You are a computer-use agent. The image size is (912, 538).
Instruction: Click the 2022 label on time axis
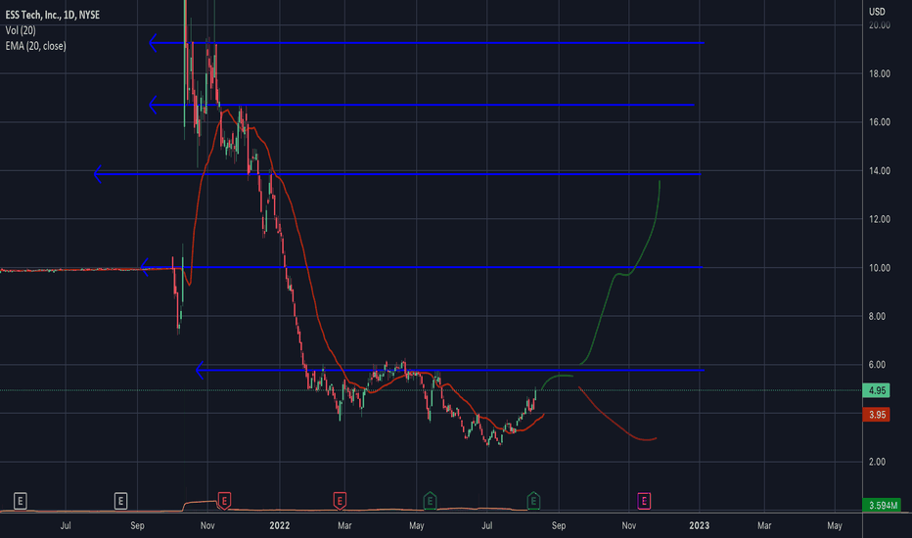tap(279, 525)
